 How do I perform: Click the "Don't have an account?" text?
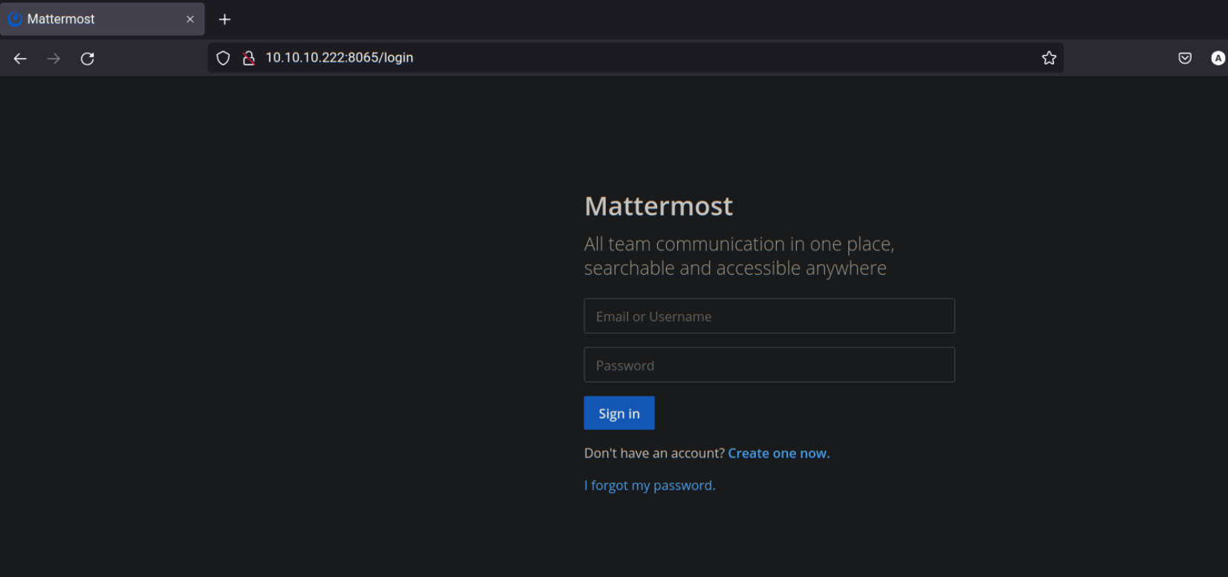click(654, 453)
